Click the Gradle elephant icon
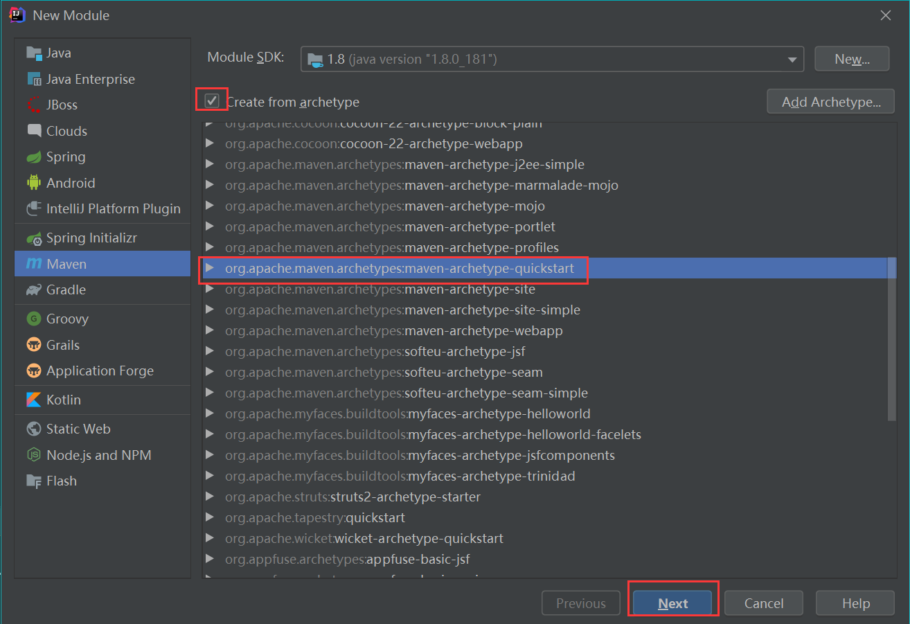 (34, 289)
